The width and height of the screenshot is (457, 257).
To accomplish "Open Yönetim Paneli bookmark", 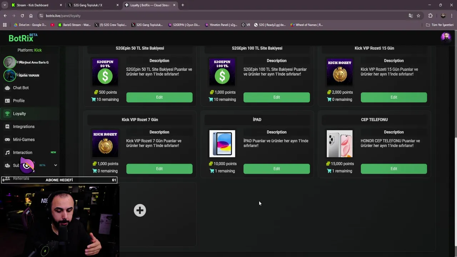I will (221, 25).
